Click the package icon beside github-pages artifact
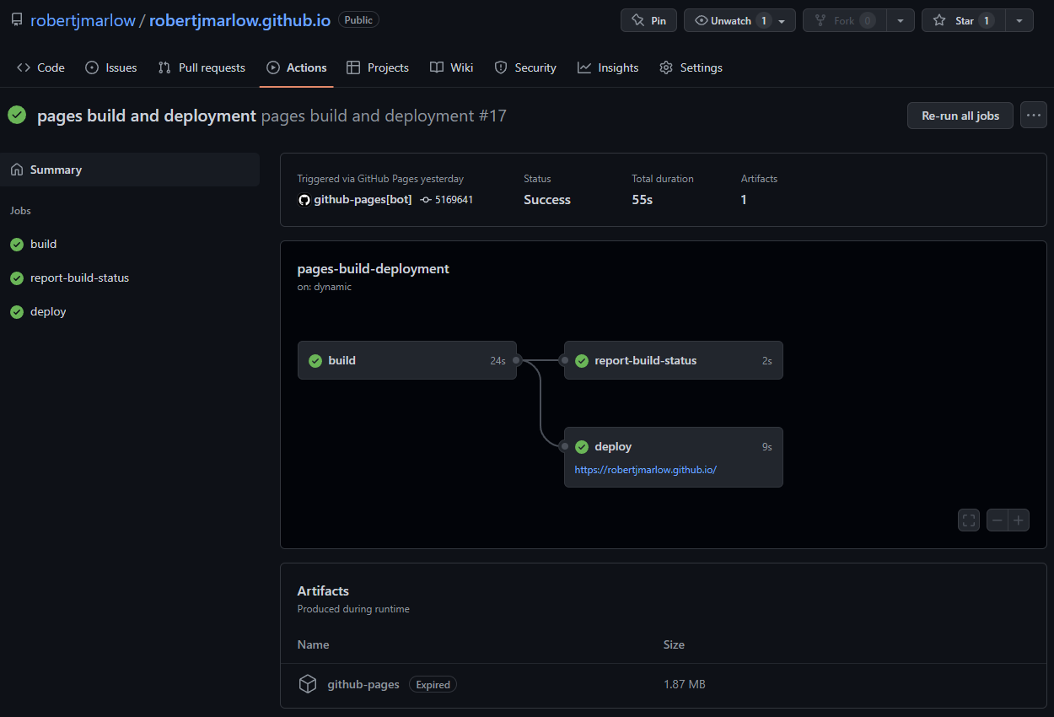The image size is (1054, 717). 308,683
